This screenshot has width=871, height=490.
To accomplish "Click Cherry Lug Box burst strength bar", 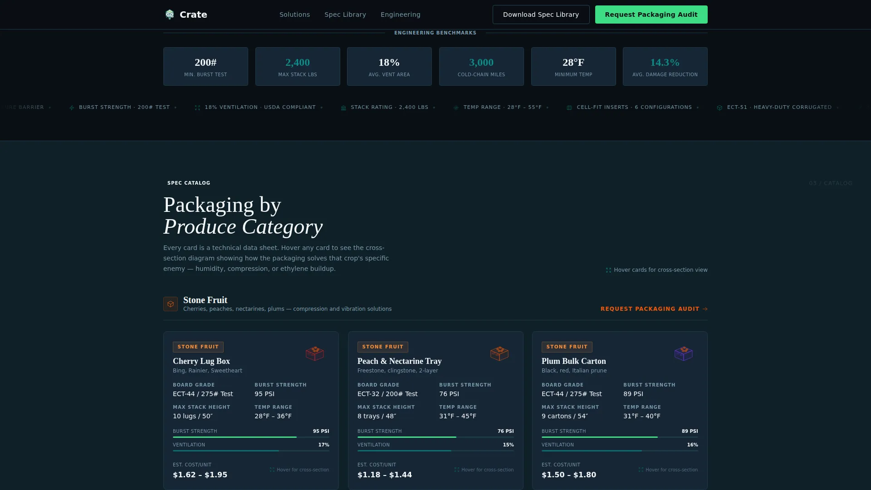I will click(x=251, y=437).
